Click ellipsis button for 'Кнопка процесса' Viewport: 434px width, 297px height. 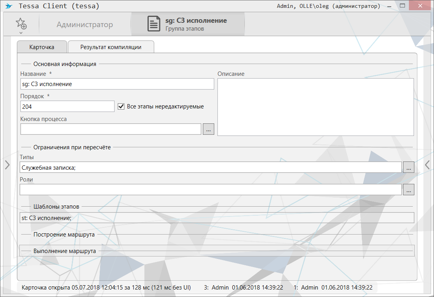[208, 129]
